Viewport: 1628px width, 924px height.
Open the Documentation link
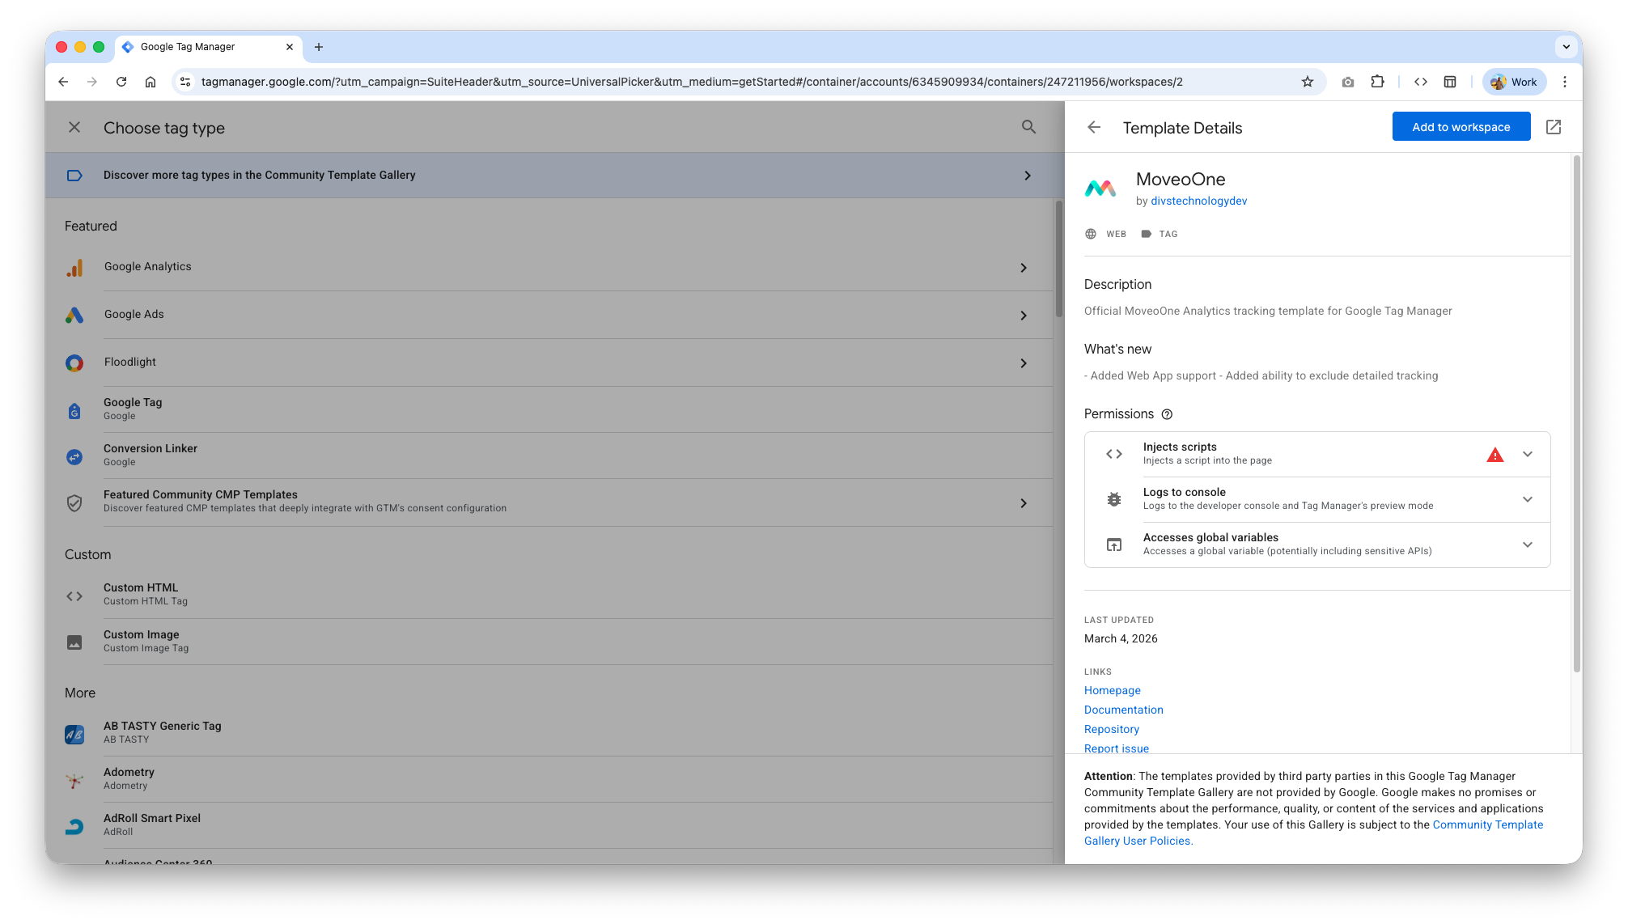point(1124,710)
